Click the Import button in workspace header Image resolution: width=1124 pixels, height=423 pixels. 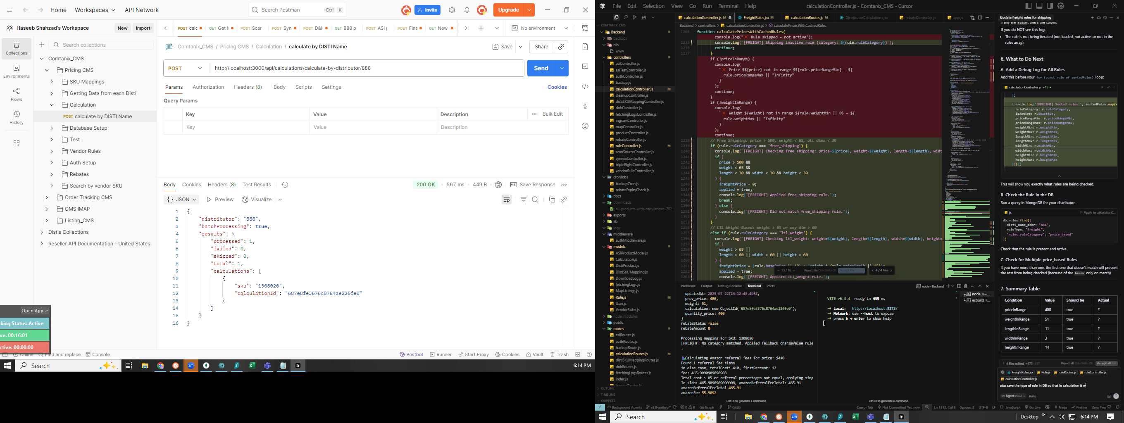coord(143,28)
